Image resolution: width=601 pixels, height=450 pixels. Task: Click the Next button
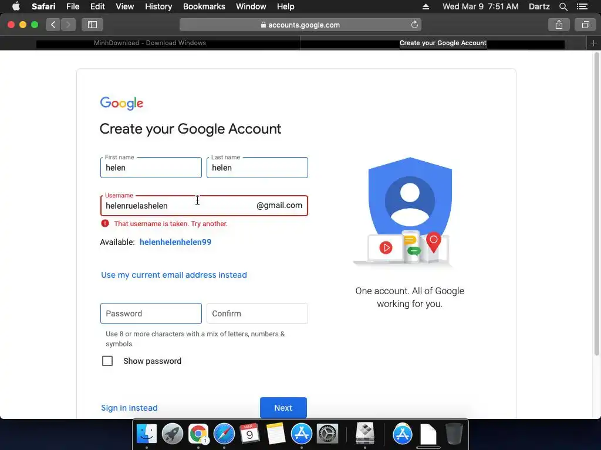point(283,408)
